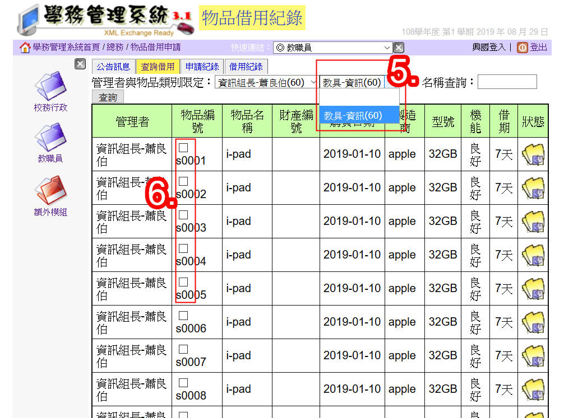
Task: Go to 學務管理系統首頁 breadcrumb link
Action: point(66,48)
